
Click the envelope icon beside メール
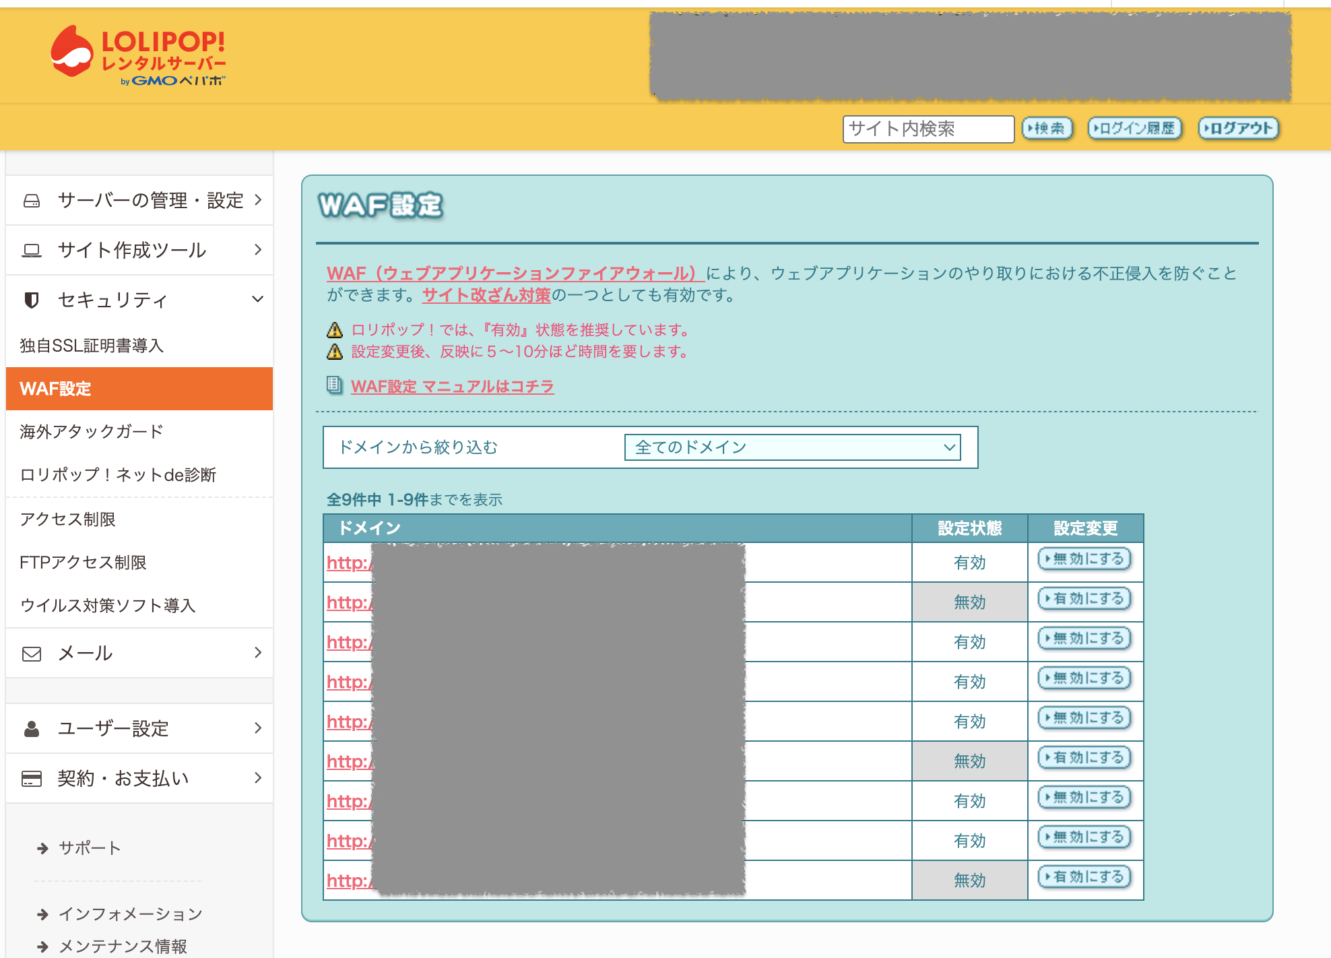point(32,652)
